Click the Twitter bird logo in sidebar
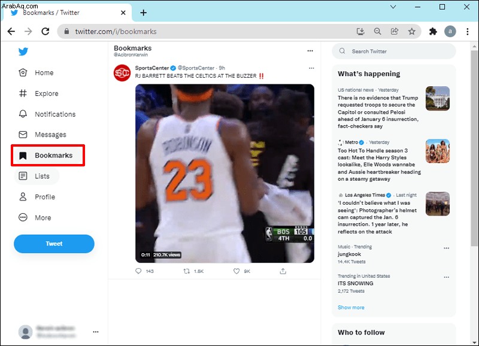 pos(23,51)
